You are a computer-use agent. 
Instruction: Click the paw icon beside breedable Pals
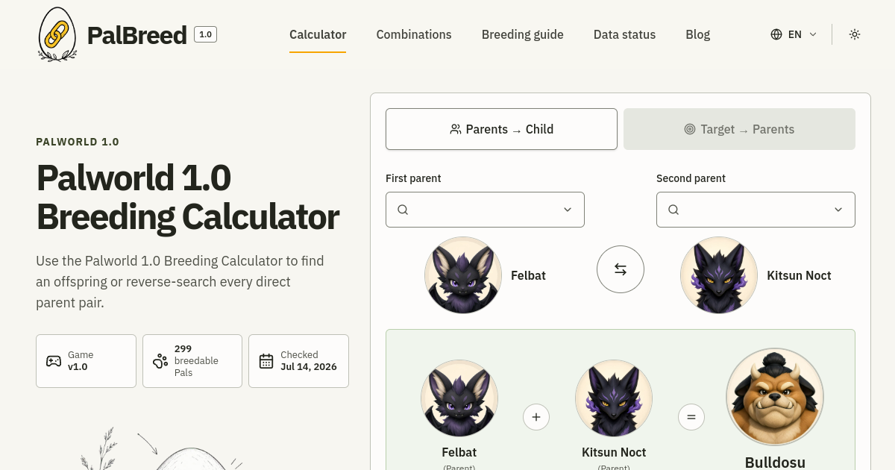tap(160, 361)
